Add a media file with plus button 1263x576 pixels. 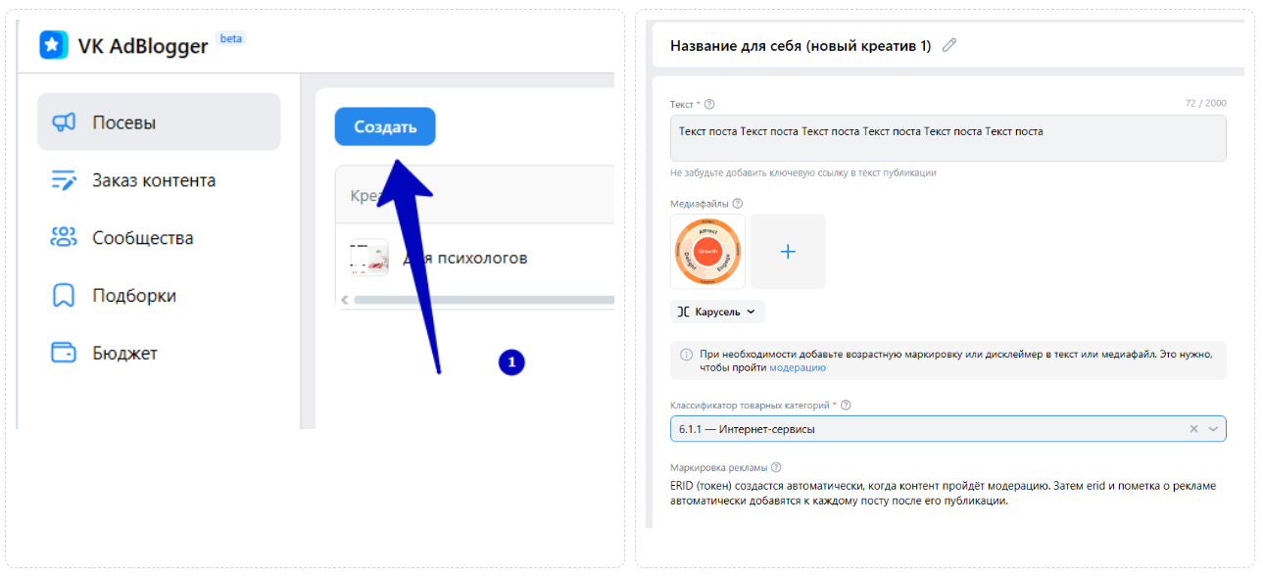pyautogui.click(x=788, y=252)
